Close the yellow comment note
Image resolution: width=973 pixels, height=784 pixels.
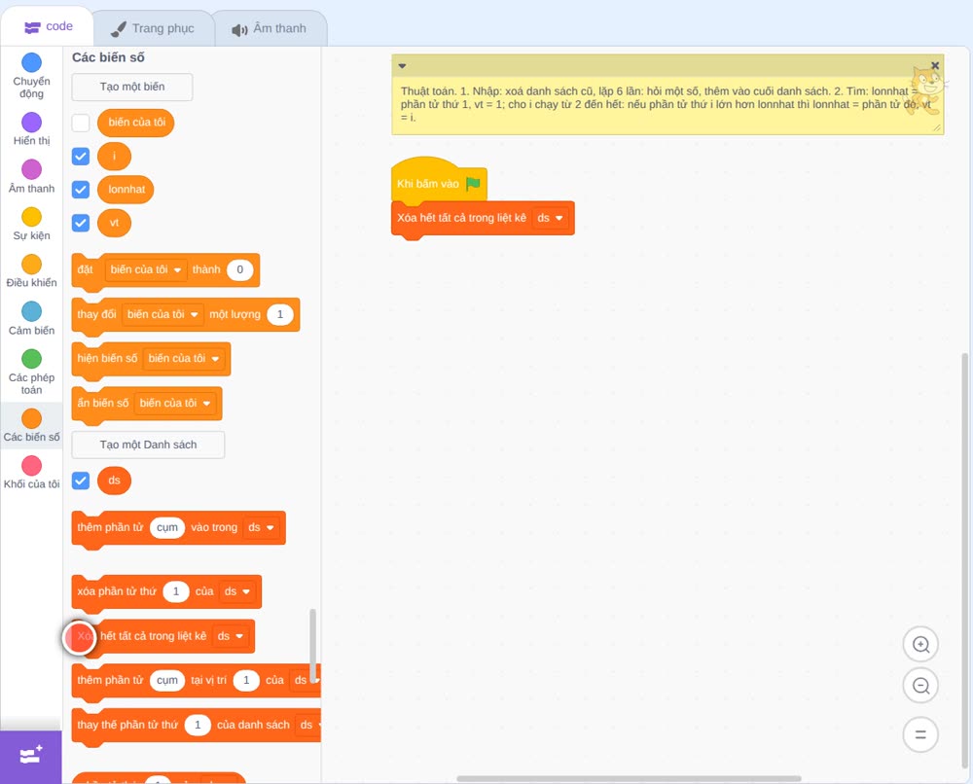[x=935, y=66]
